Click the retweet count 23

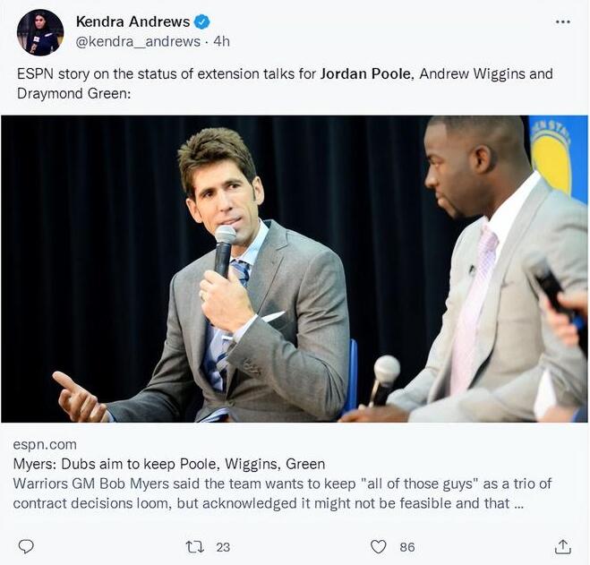point(223,547)
